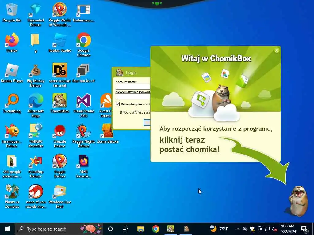
Task: Open Task View on the taskbar
Action: coord(125,229)
